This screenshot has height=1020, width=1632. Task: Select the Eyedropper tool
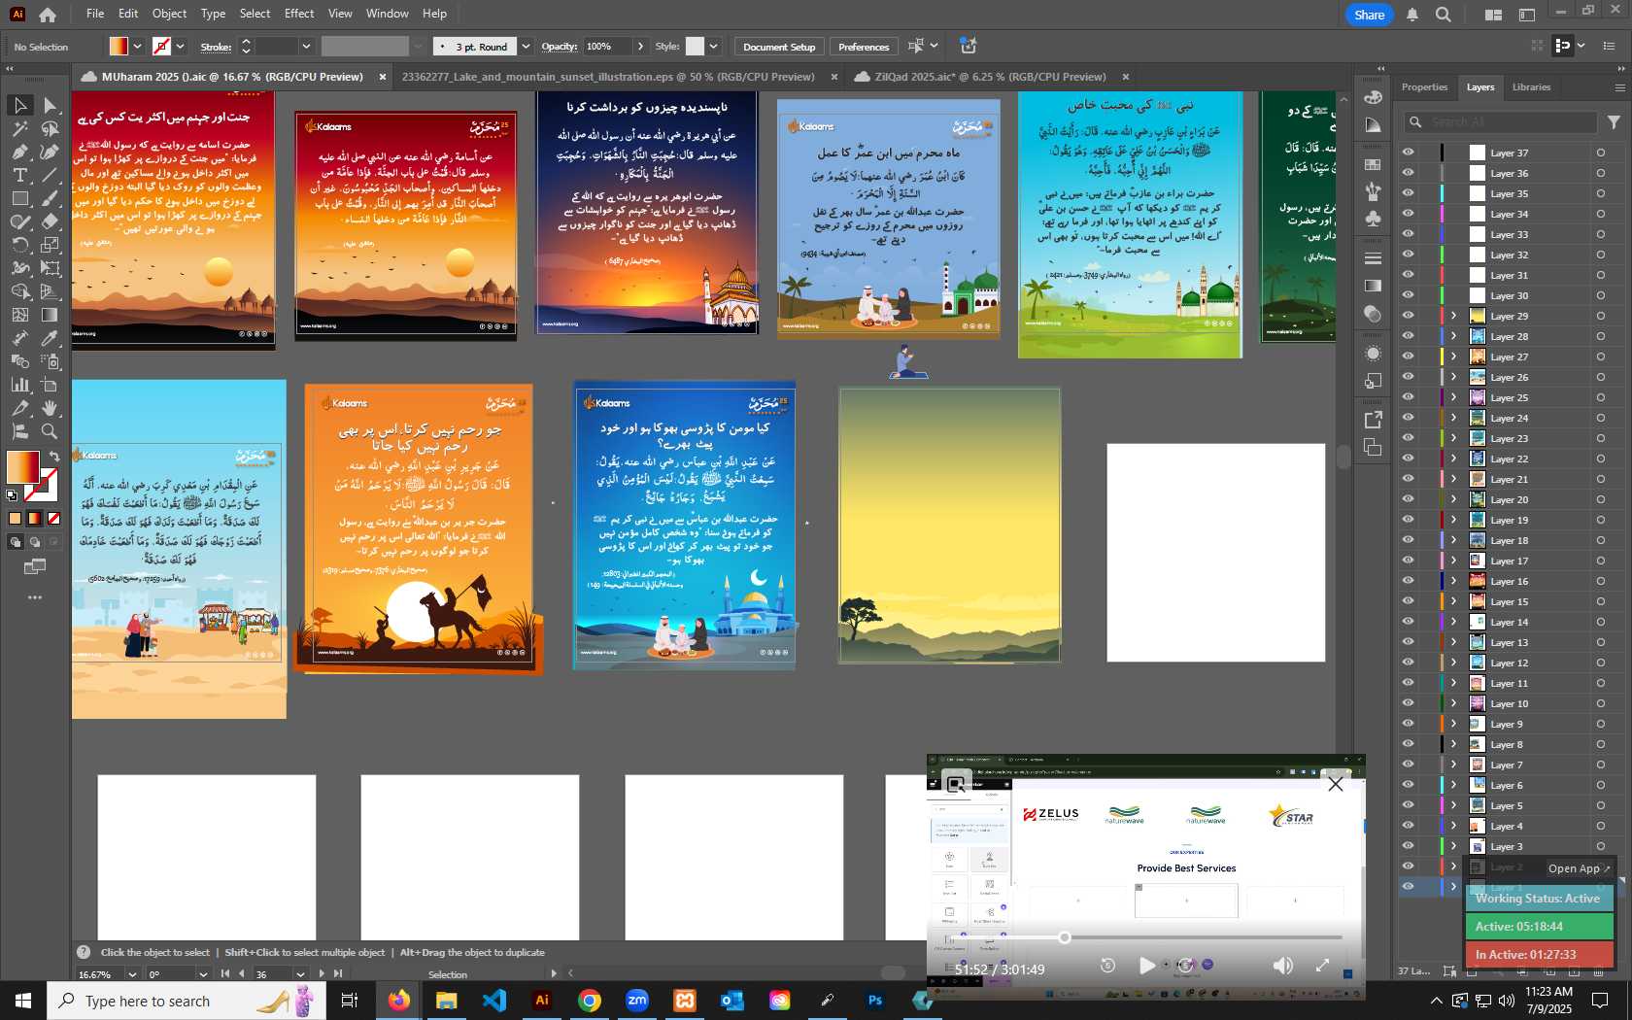coord(51,338)
